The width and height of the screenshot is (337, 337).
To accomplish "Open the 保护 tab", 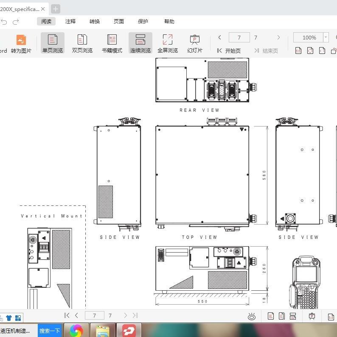I will pos(143,22).
